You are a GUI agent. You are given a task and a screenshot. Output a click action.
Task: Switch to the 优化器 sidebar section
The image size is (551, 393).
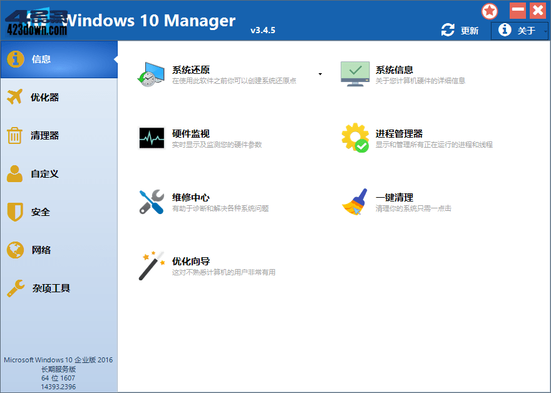click(x=47, y=97)
